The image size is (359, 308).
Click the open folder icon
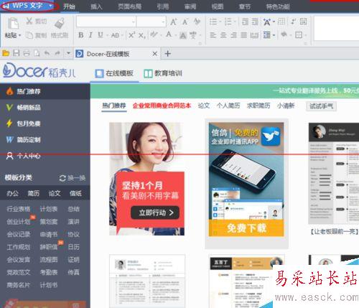6,53
